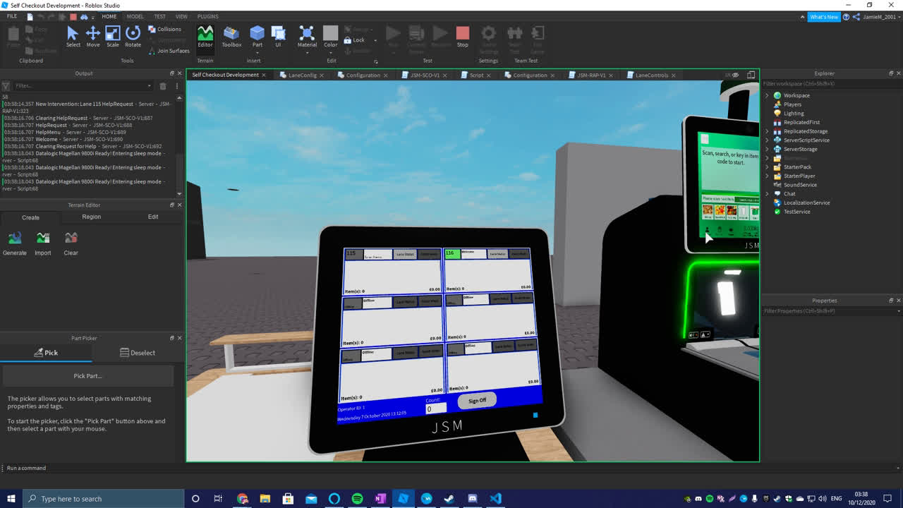This screenshot has width=903, height=508.
Task: Click the Sign Off button on screen
Action: [x=477, y=401]
